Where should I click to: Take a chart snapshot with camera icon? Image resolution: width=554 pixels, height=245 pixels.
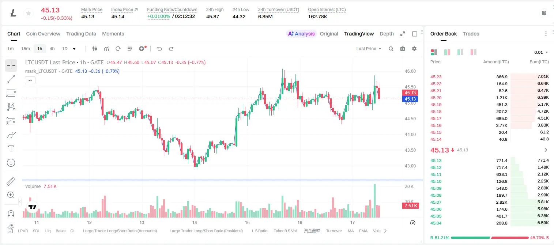403,49
